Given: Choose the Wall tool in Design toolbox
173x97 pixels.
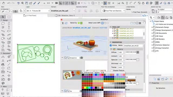Looking at the screenshot, I should click(3, 23).
